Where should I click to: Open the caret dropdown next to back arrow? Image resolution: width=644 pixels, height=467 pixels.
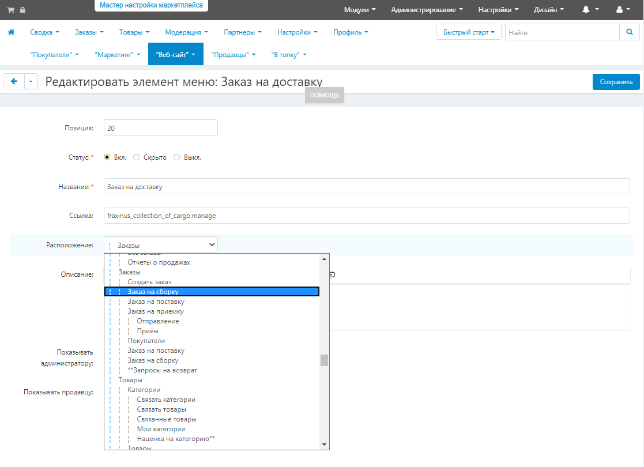coord(31,81)
